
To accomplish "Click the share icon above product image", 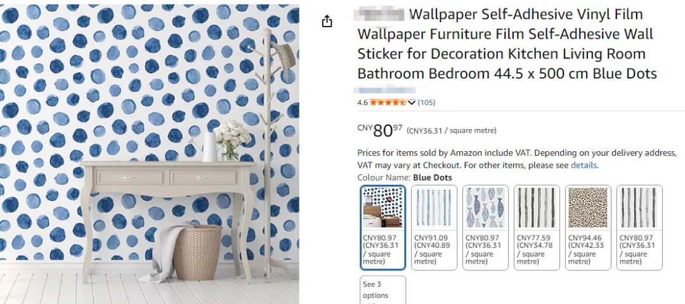I will coord(327,21).
